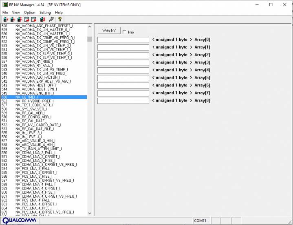Click the leftmost phone icon in the toolbar
The image size is (293, 225).
tap(6, 19)
